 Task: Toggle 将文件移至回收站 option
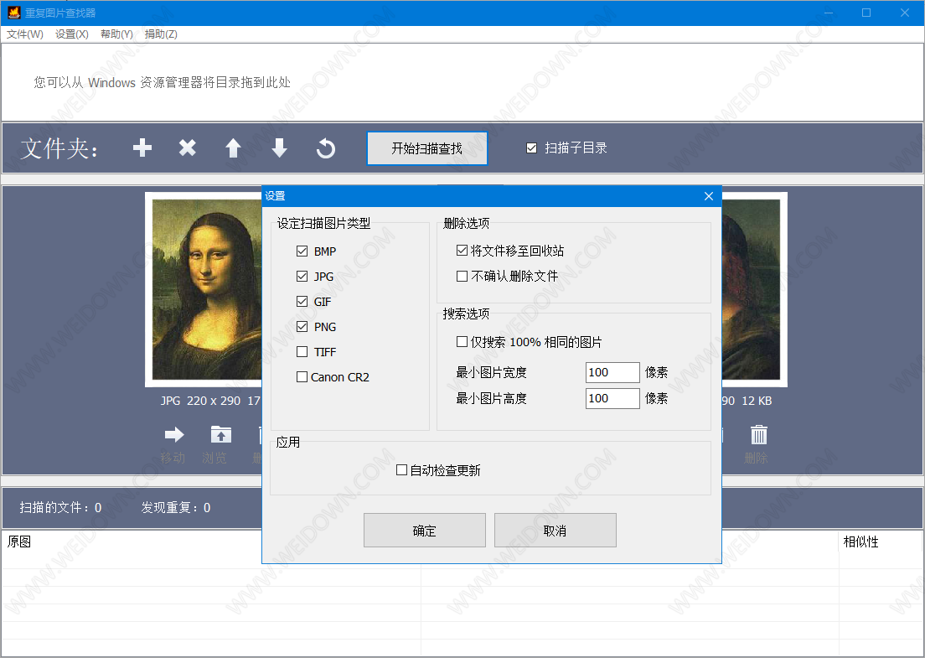tap(462, 251)
